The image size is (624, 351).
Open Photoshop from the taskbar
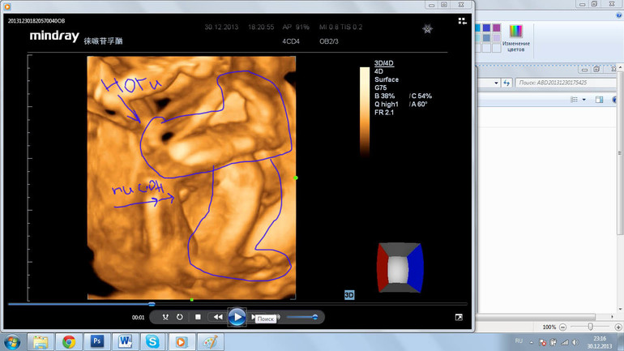tap(96, 342)
